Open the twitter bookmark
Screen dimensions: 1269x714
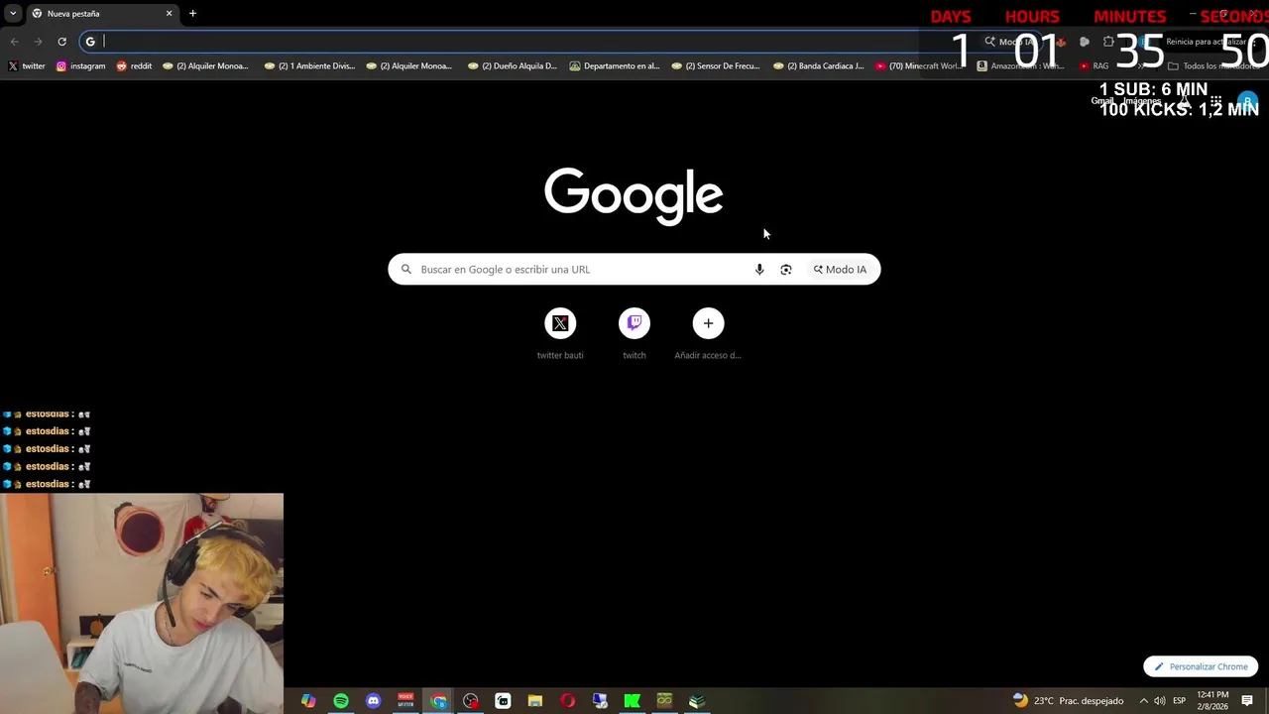click(x=27, y=66)
